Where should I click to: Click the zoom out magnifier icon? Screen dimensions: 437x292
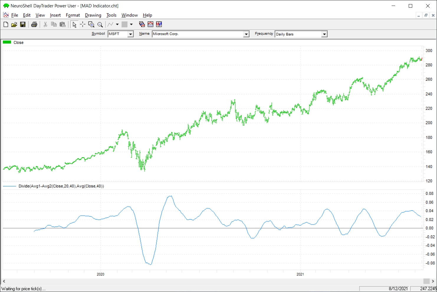tap(100, 24)
